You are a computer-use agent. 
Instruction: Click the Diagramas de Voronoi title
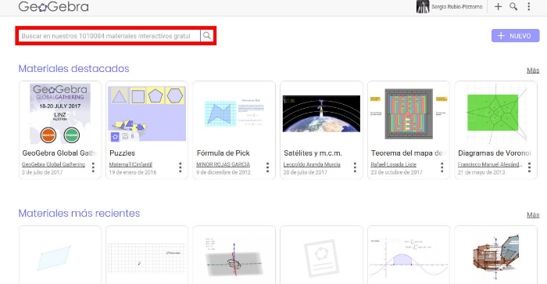[495, 153]
